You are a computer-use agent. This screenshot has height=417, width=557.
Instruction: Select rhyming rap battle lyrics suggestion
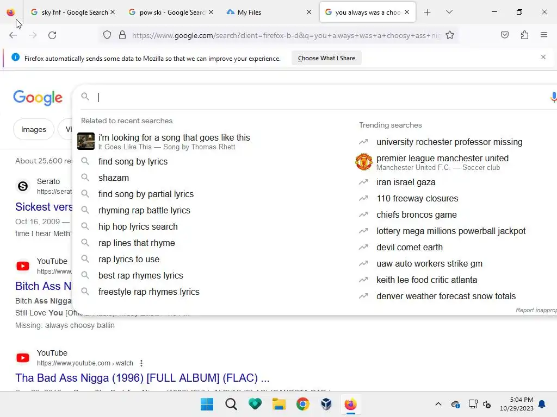point(144,211)
